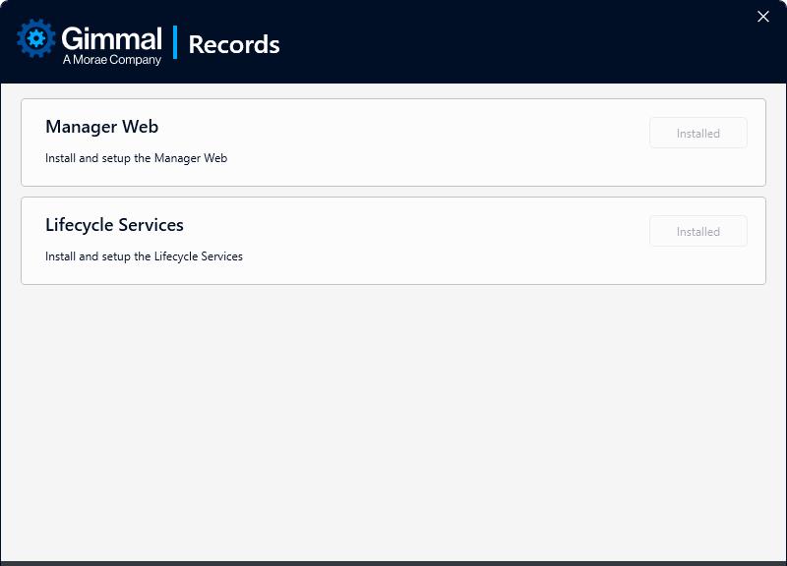Click the Gimmal wordmark in the header
This screenshot has height=566, width=787.
[x=111, y=38]
